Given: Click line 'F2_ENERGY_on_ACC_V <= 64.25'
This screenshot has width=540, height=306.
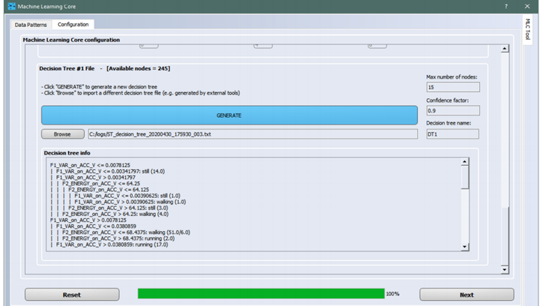Looking at the screenshot, I should (x=101, y=183).
